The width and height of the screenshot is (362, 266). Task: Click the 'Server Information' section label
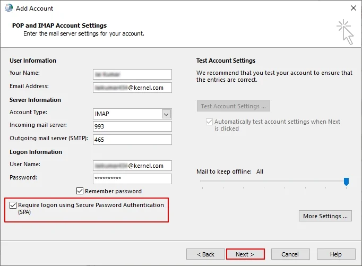tap(35, 100)
